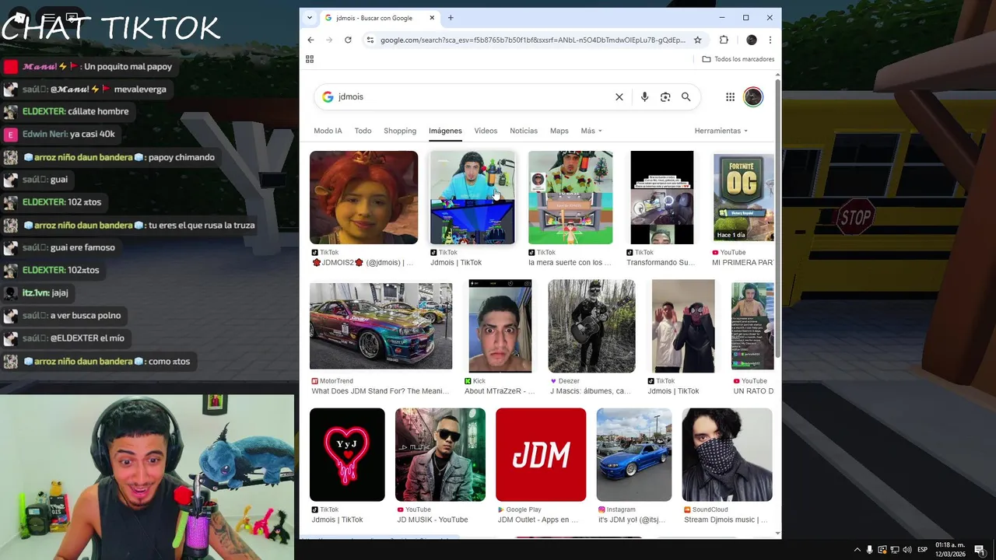Open the network icon in system tray

(x=895, y=550)
